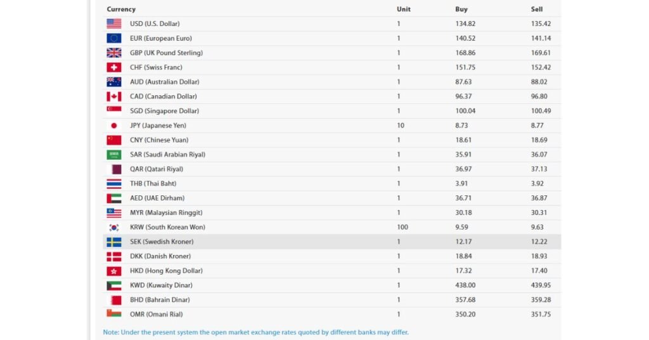The width and height of the screenshot is (649, 340).
Task: Click the OMR (Omani Rial) buy rate 350.20
Action: pos(465,315)
